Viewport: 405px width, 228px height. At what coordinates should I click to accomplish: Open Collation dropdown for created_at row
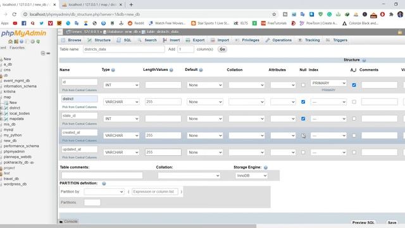tap(247, 136)
